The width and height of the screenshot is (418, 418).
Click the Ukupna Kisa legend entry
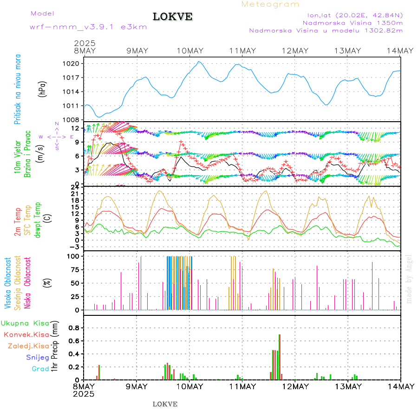click(x=25, y=323)
